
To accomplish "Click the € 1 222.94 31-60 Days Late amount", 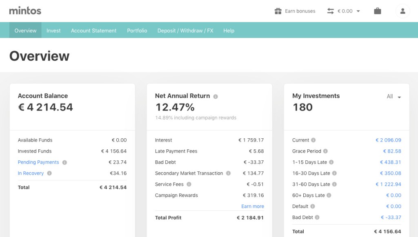I will click(388, 184).
